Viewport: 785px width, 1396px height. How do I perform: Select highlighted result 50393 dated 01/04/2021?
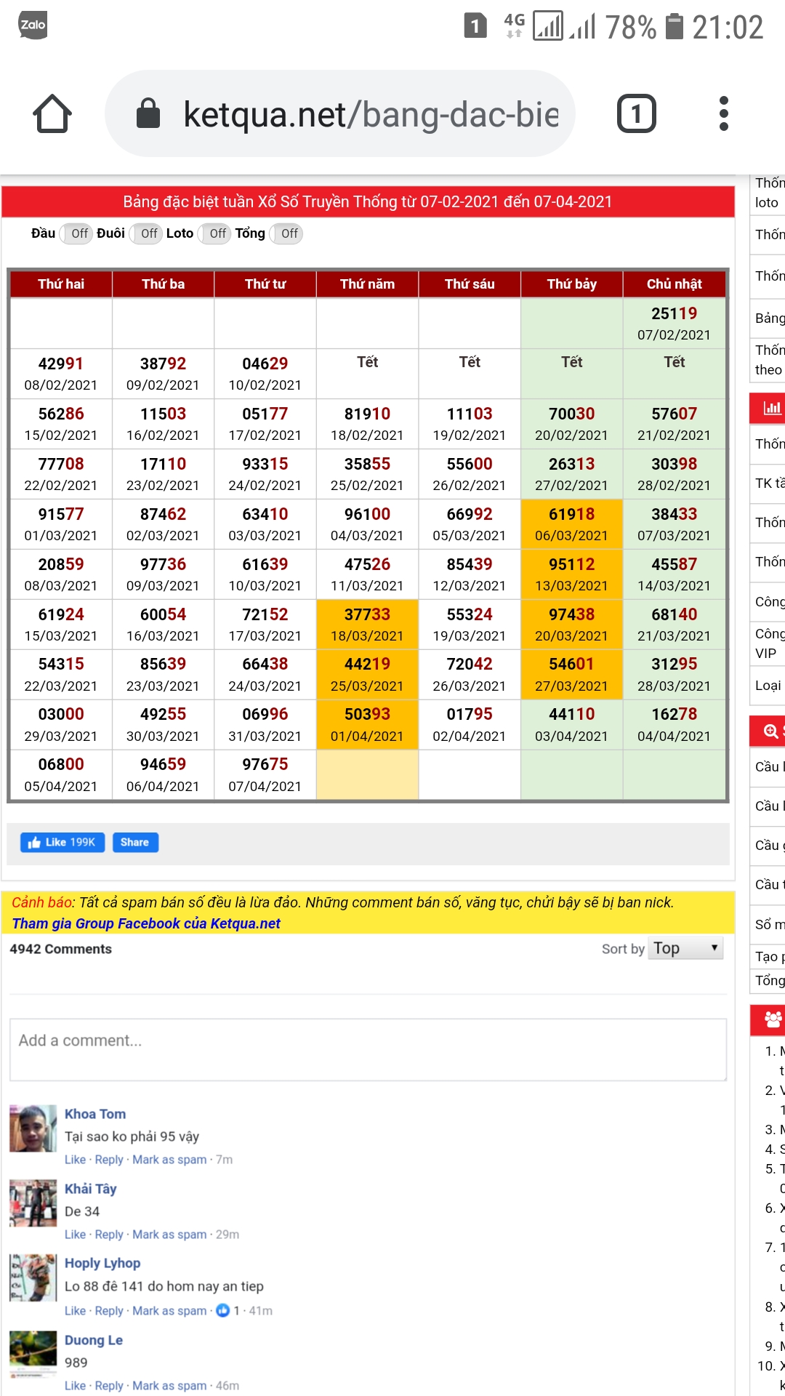tap(367, 725)
